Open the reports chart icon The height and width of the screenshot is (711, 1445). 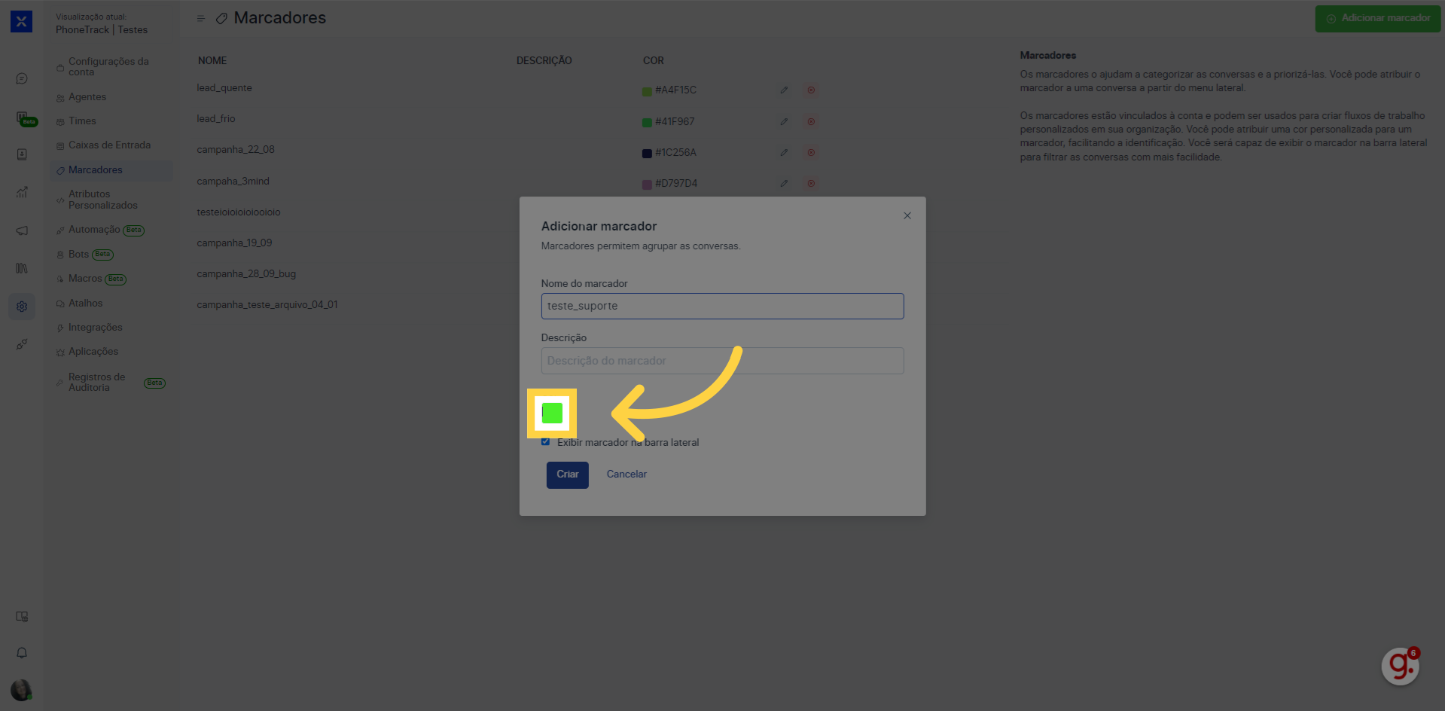(x=22, y=192)
